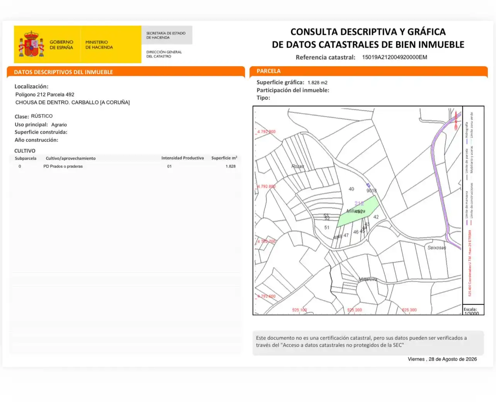The image size is (496, 417).
Task: Click parcel number 51 on map
Action: 327,227
